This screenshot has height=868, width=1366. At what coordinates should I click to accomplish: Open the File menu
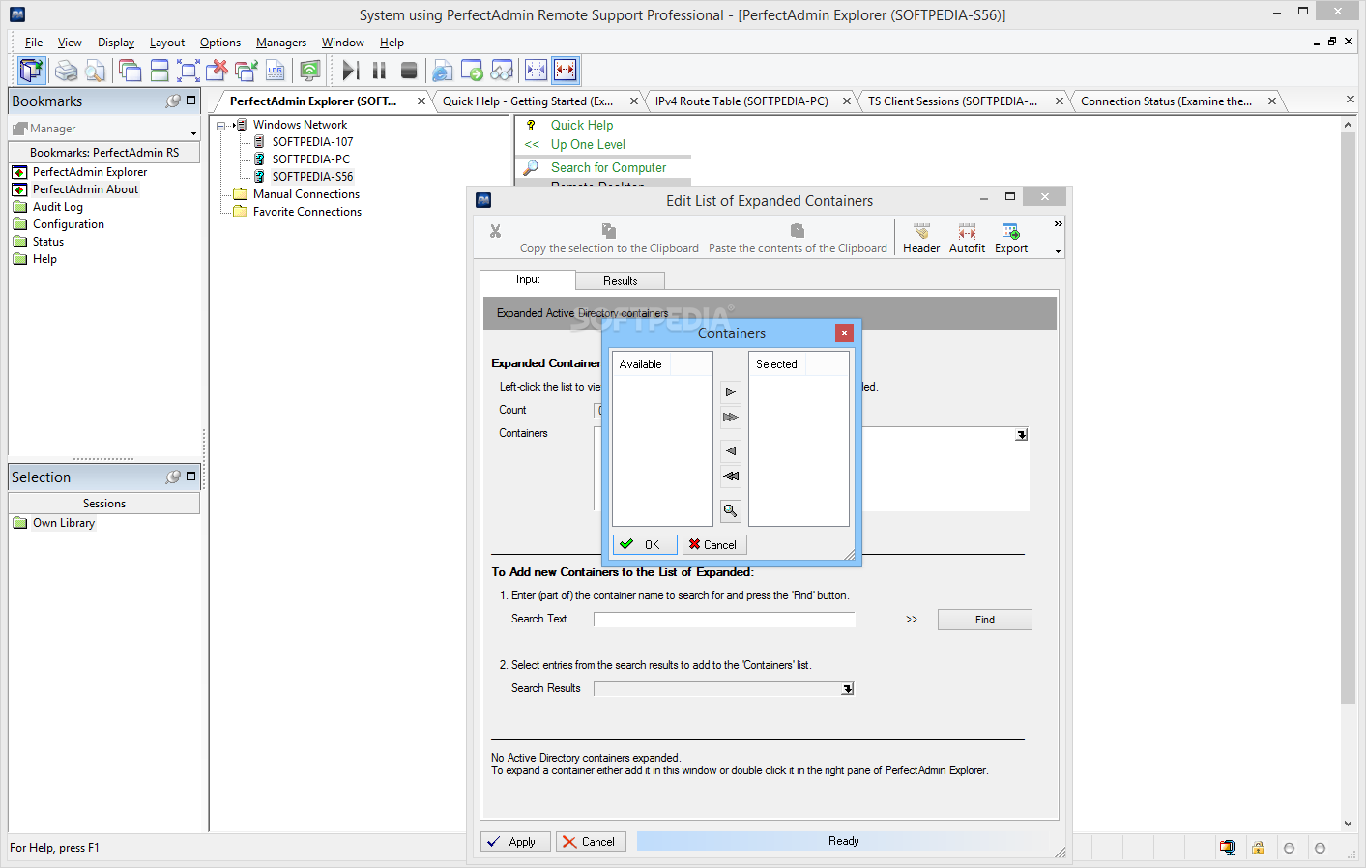(34, 43)
